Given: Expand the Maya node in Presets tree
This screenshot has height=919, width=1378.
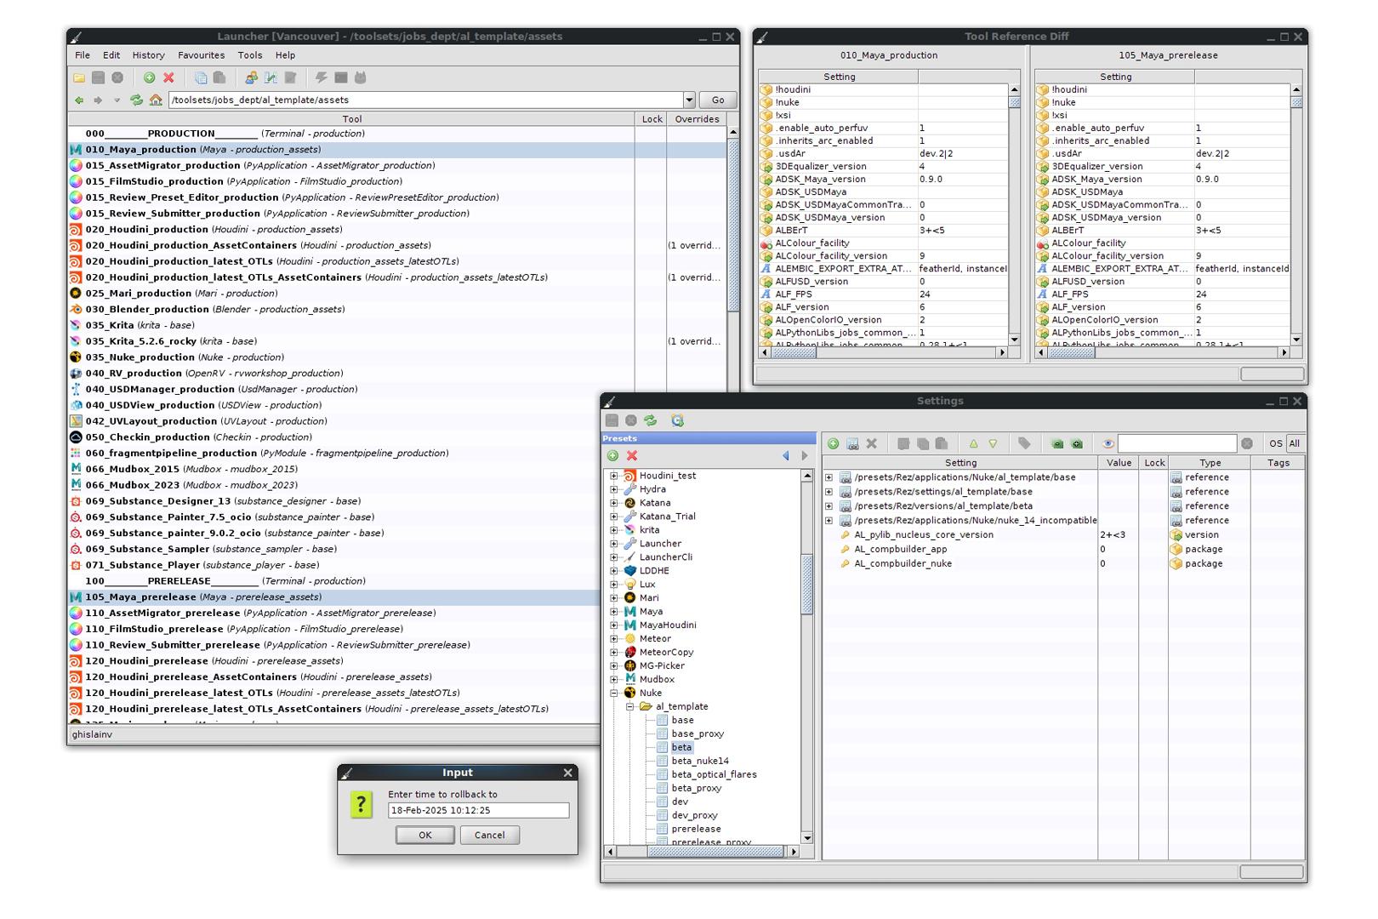Looking at the screenshot, I should point(614,611).
